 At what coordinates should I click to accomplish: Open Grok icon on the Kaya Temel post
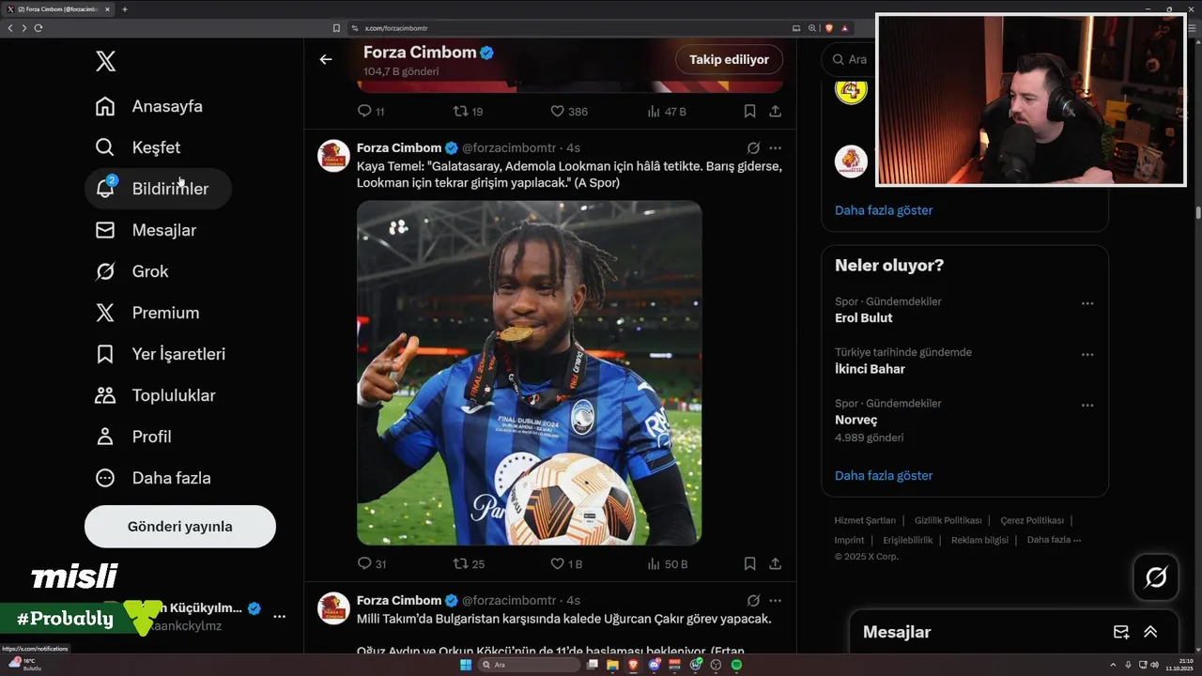(x=753, y=148)
